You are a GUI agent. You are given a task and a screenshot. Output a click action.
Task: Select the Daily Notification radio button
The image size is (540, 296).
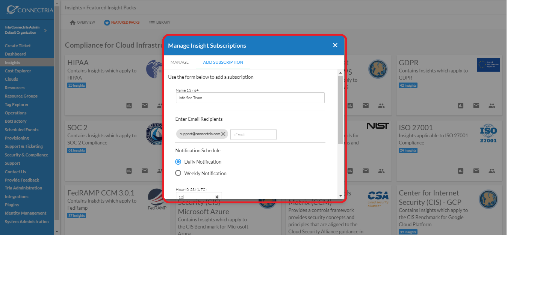[178, 162]
